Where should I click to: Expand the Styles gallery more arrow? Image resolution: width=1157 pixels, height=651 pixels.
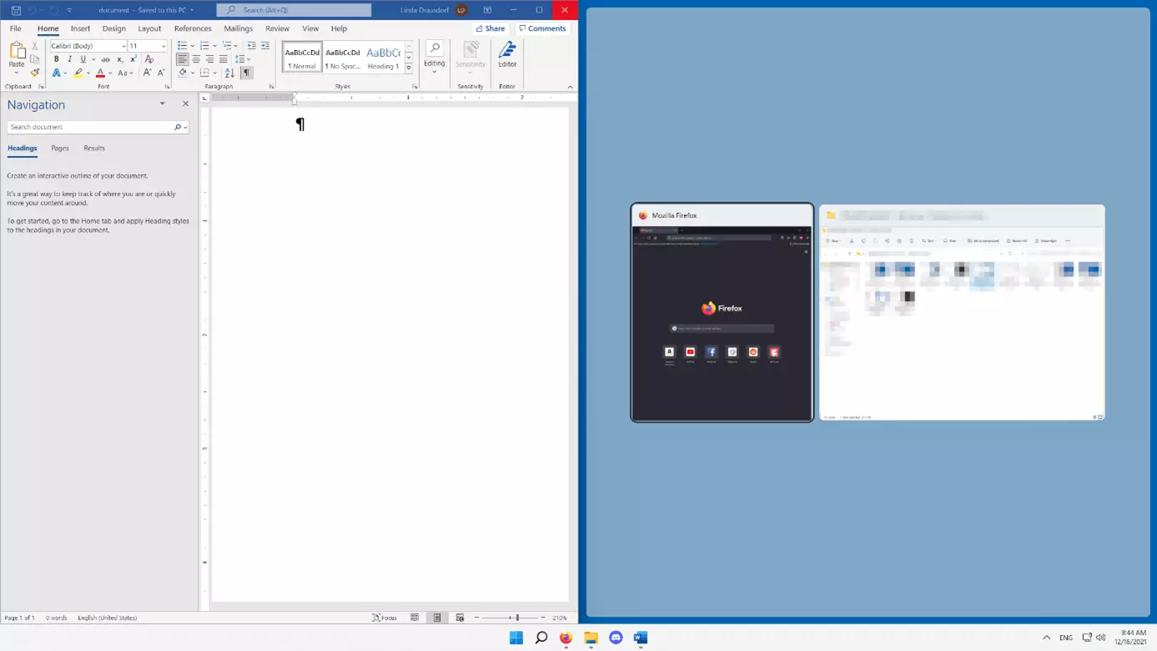[x=409, y=68]
